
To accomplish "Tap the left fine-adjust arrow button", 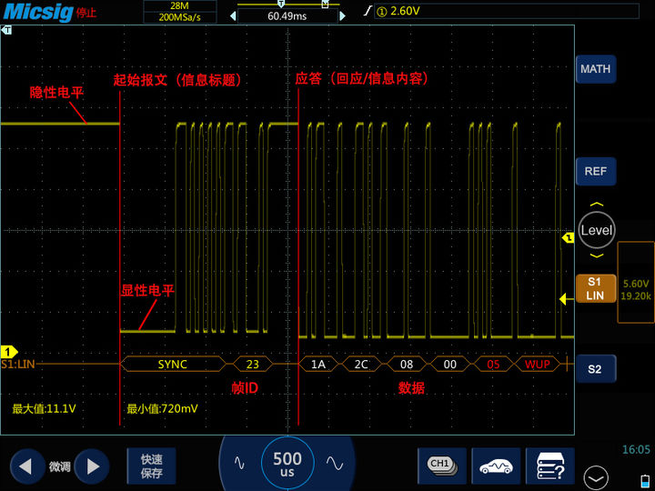I will [26, 466].
